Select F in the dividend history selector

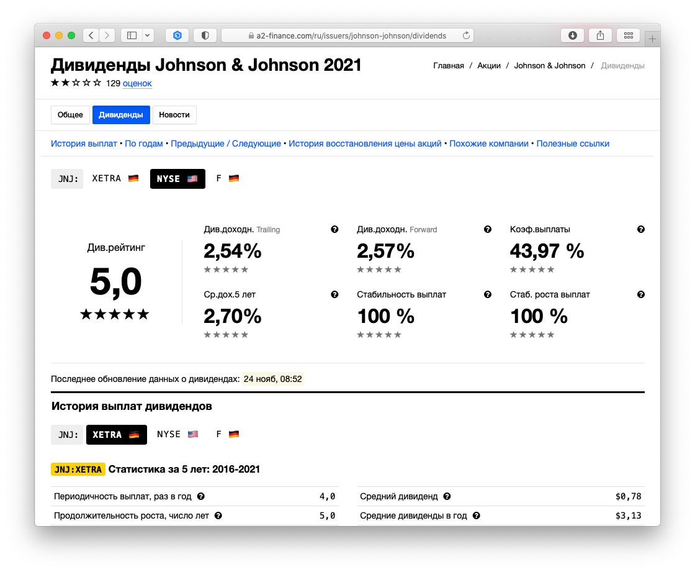[x=227, y=435]
